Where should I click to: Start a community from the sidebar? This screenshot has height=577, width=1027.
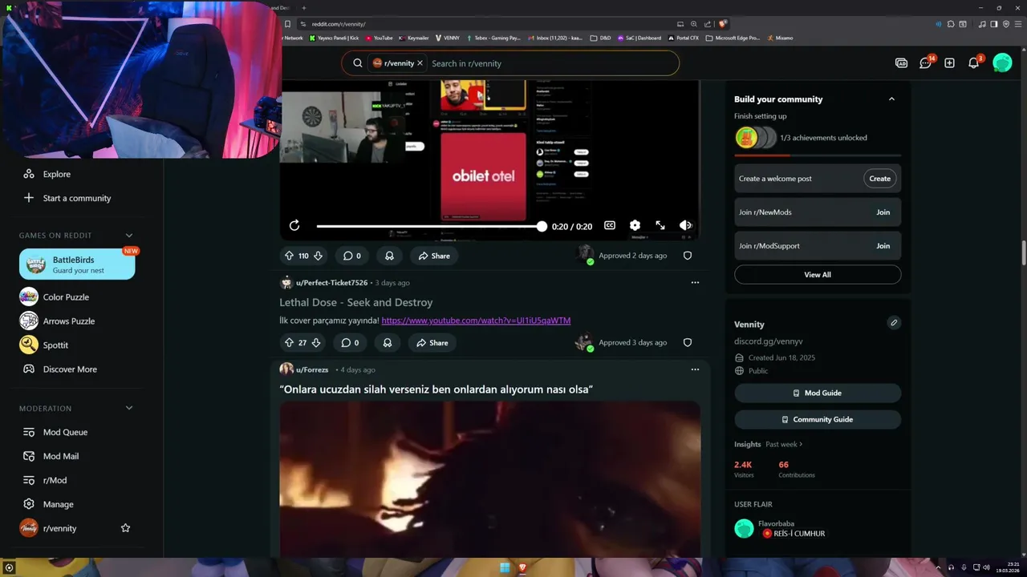[x=76, y=198]
